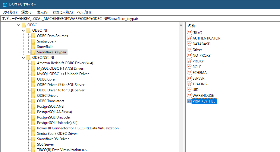Click the ODBC Data Sources folder icon
280x152 pixels.
tap(33, 36)
